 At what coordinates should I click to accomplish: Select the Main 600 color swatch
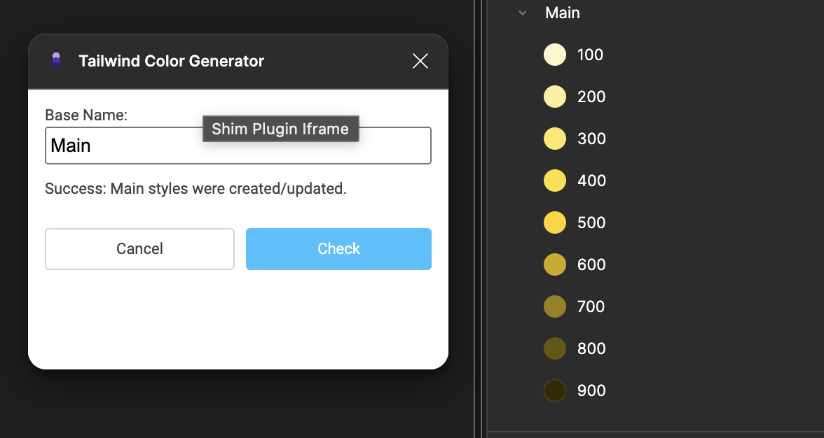pos(555,264)
